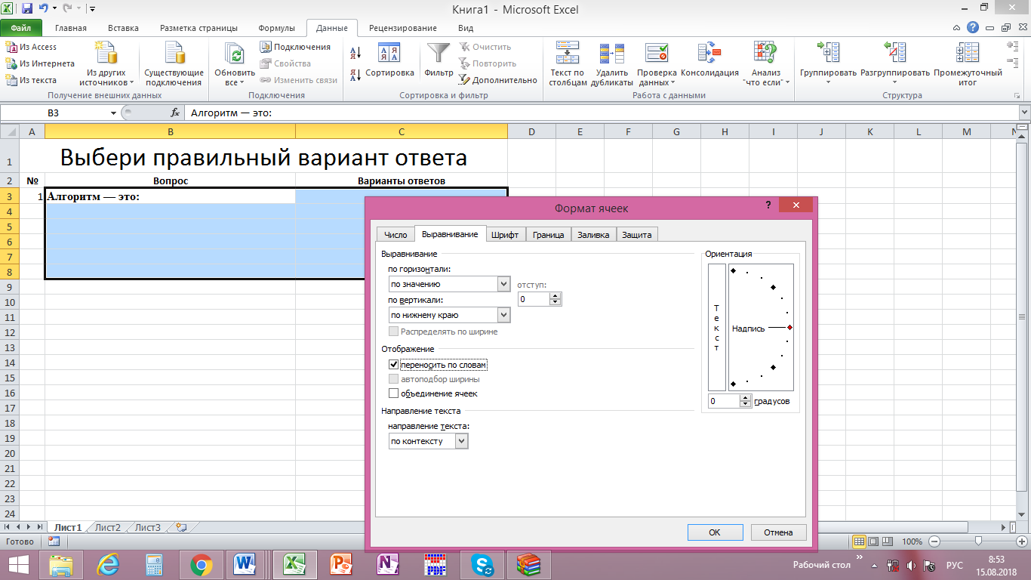The width and height of the screenshot is (1031, 580).
Task: Confirm dialog with OK button
Action: click(715, 532)
